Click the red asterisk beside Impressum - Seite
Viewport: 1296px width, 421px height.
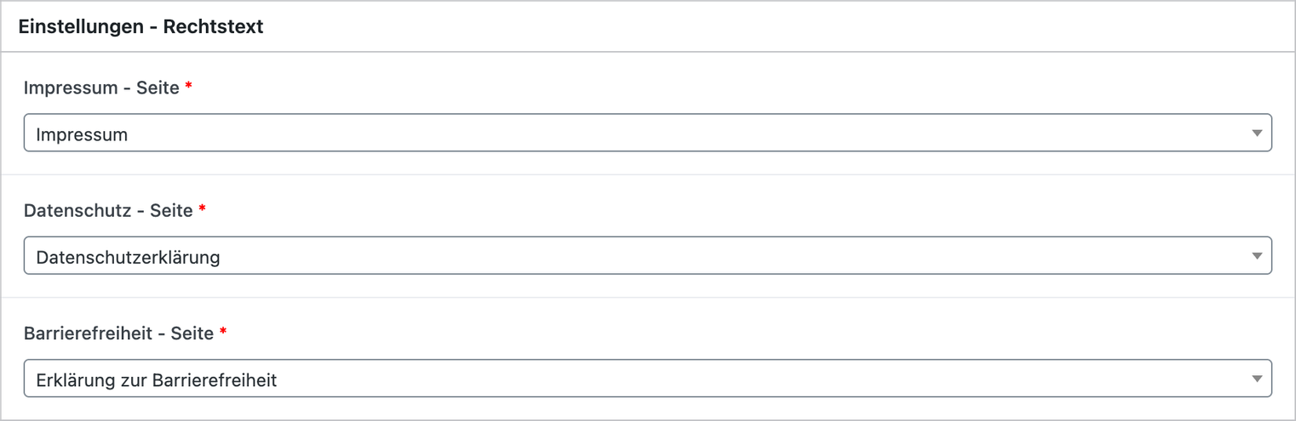188,87
